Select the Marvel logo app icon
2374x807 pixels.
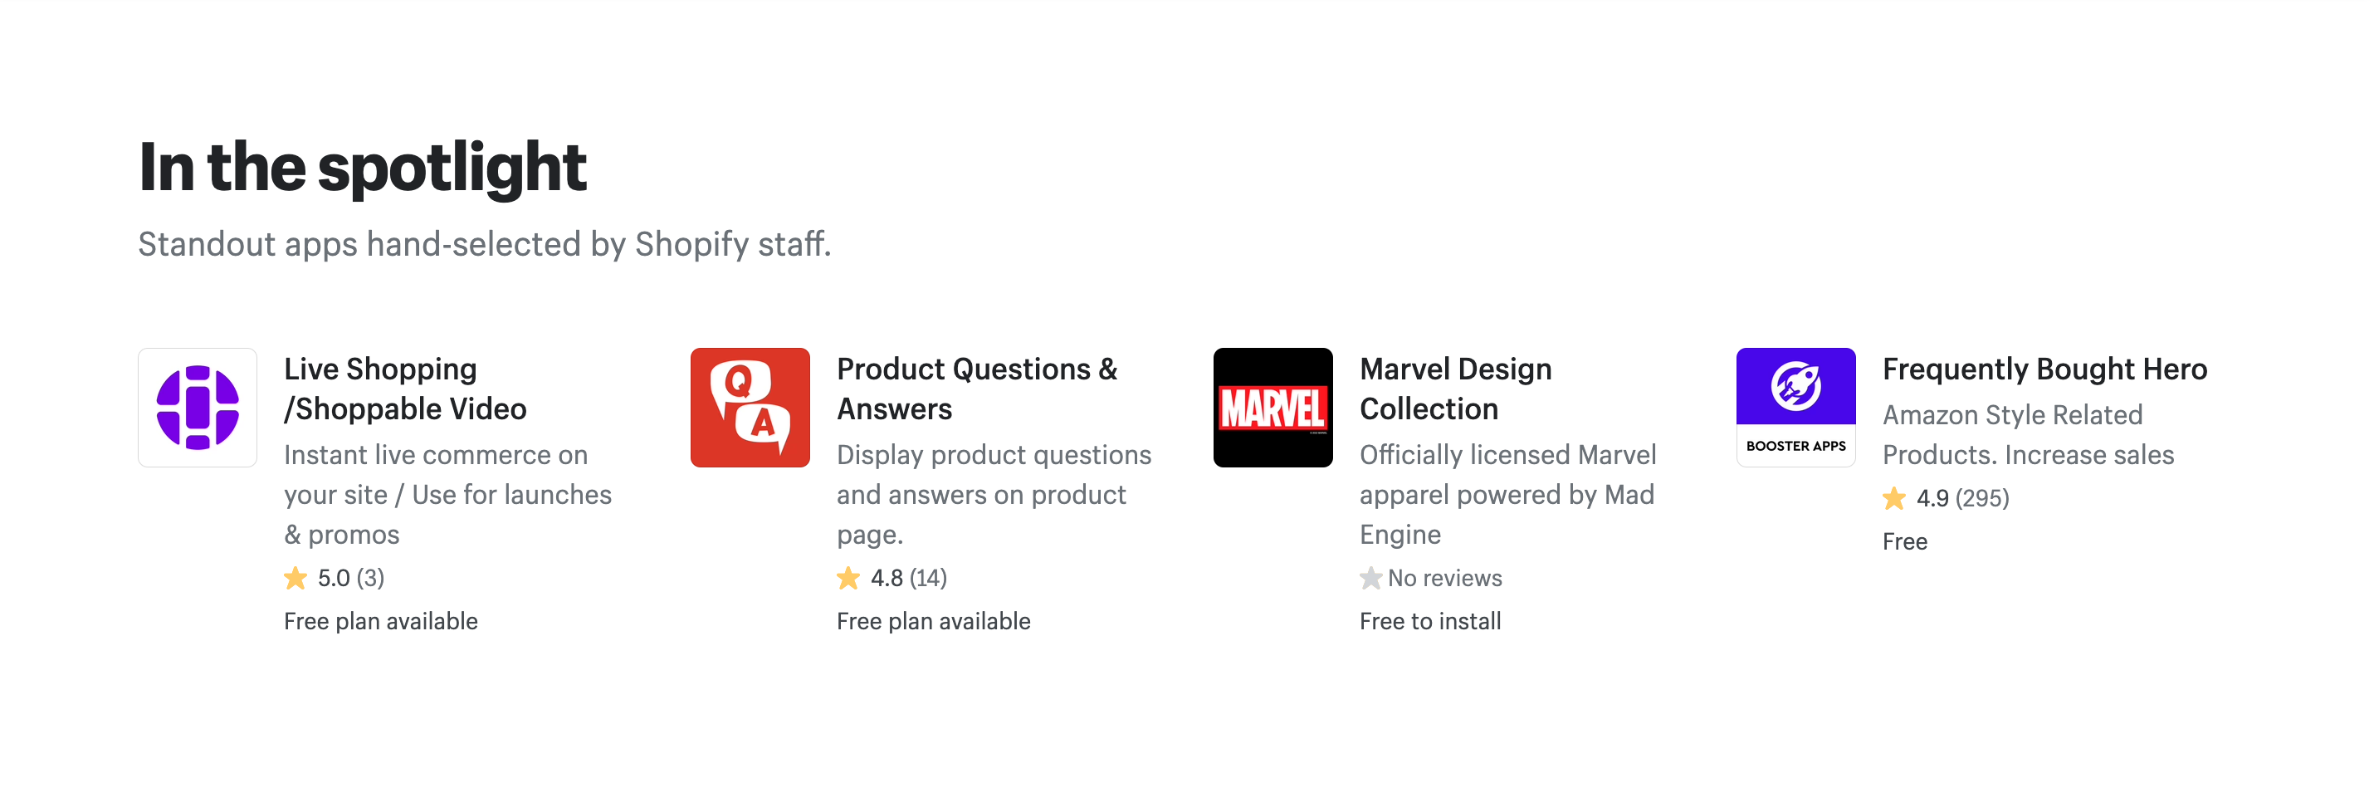click(1272, 407)
